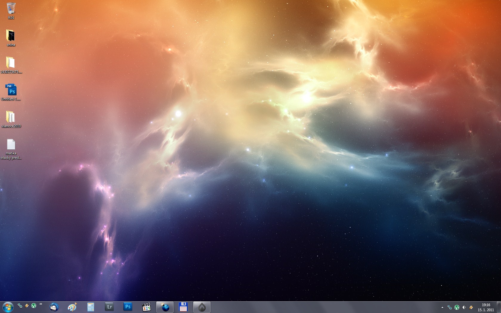Image resolution: width=501 pixels, height=313 pixels.
Task: Select the vianoce2010 folder icon
Action: click(11, 119)
